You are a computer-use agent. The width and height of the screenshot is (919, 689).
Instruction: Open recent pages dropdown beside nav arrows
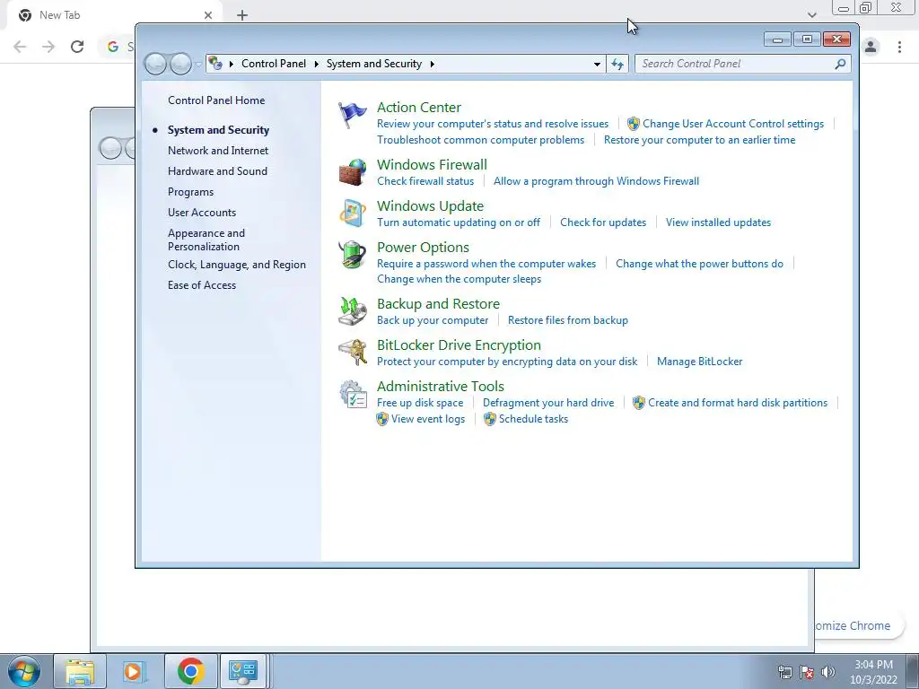click(198, 64)
